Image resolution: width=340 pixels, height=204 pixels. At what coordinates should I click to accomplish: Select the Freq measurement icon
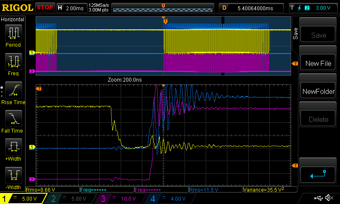pyautogui.click(x=13, y=64)
